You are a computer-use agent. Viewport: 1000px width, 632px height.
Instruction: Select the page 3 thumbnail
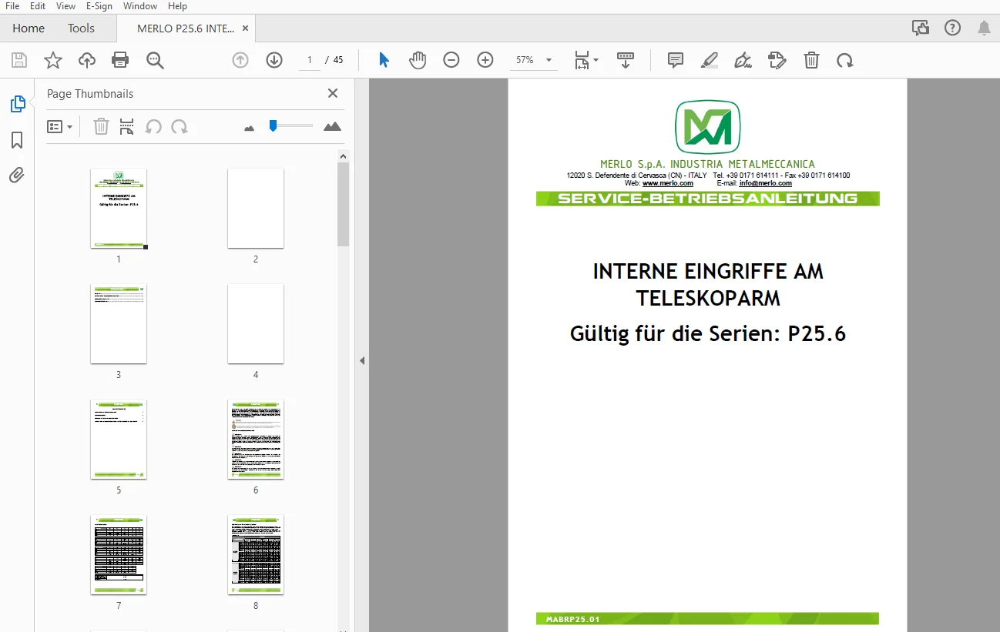[119, 323]
